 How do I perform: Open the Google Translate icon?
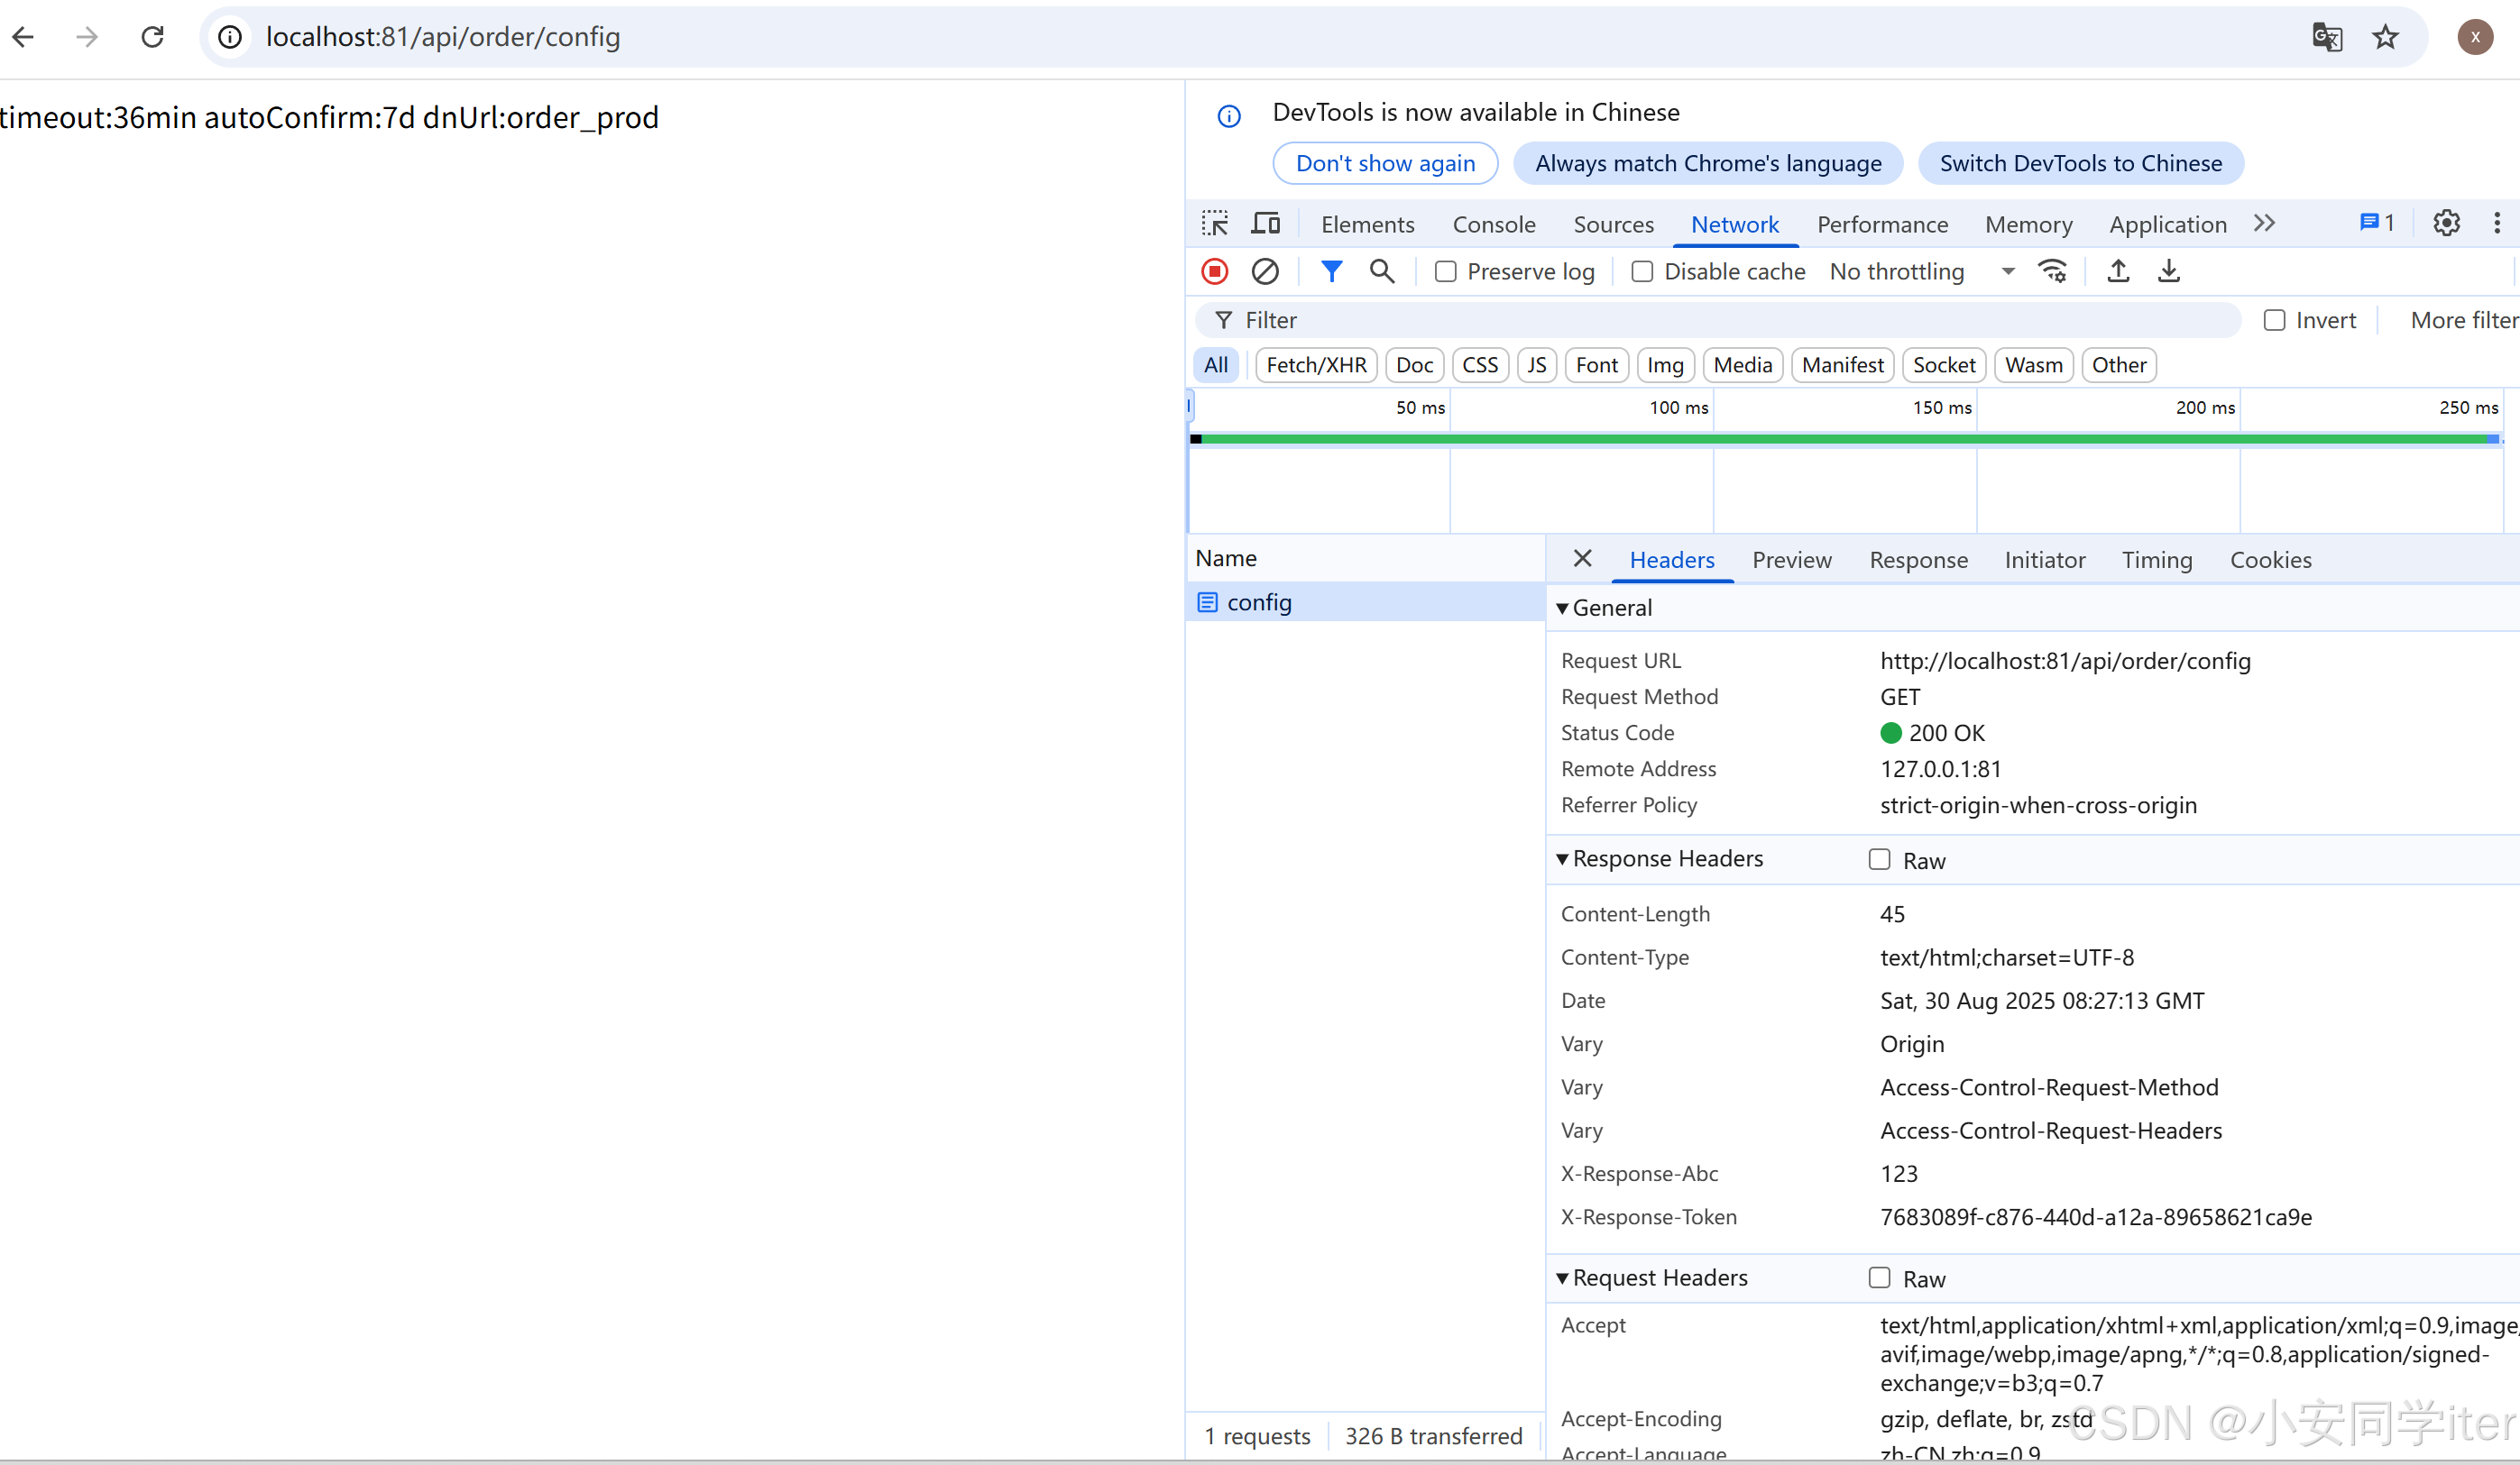pyautogui.click(x=2327, y=37)
